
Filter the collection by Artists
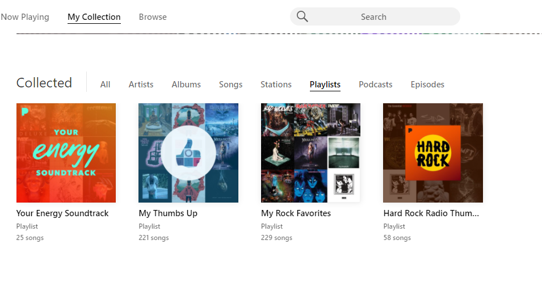pos(141,85)
